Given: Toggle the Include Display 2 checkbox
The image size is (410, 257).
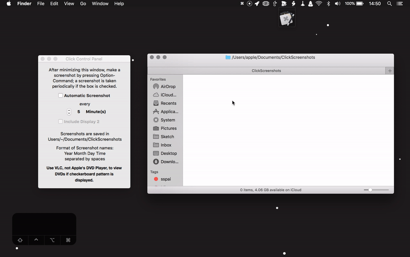Looking at the screenshot, I should (61, 122).
